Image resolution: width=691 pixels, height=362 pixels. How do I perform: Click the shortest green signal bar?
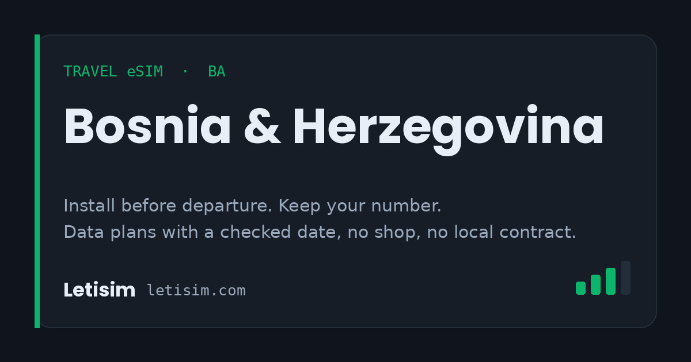580,288
